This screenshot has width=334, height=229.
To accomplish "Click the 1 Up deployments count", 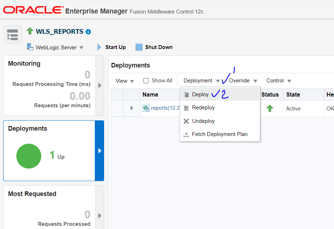I will [57, 155].
